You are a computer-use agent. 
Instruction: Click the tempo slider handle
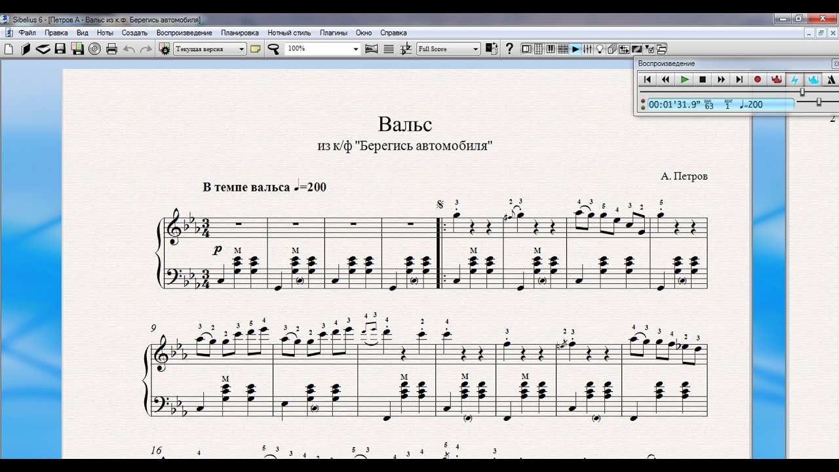point(819,102)
